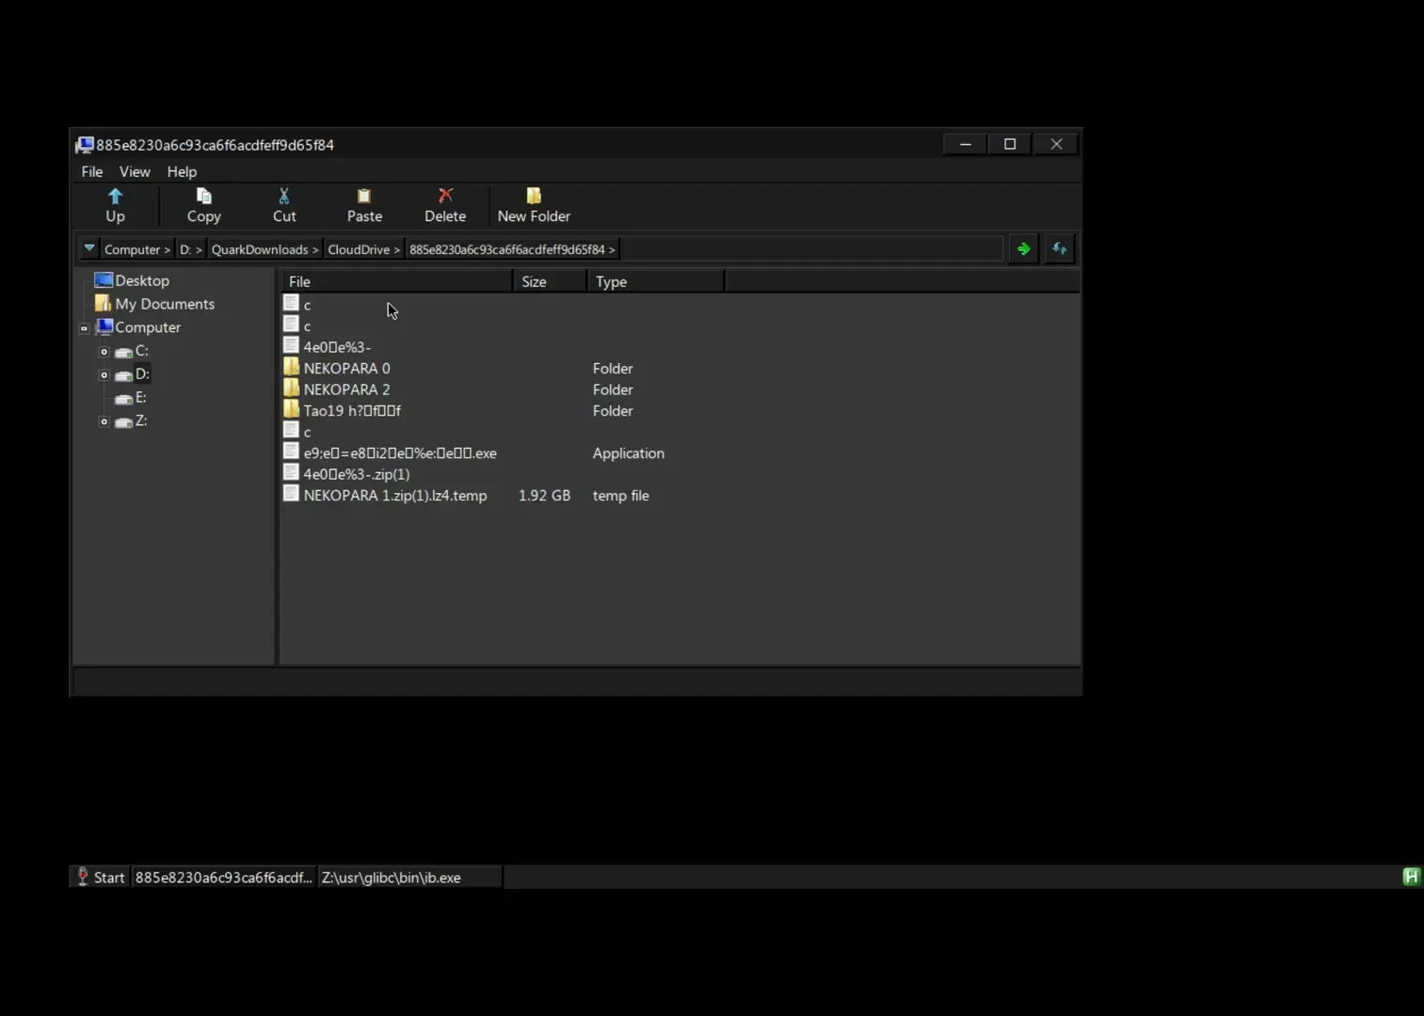Maximize the file manager window
Screen dimensions: 1424x1016
(1010, 144)
